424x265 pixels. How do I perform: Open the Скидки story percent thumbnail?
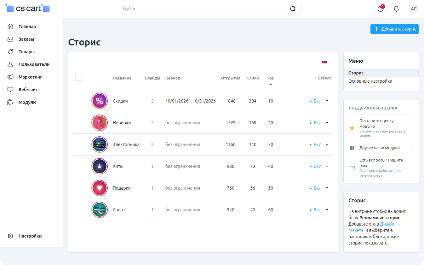[100, 101]
